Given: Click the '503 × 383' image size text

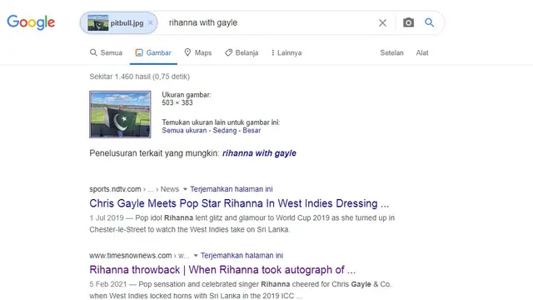Looking at the screenshot, I should point(177,102).
